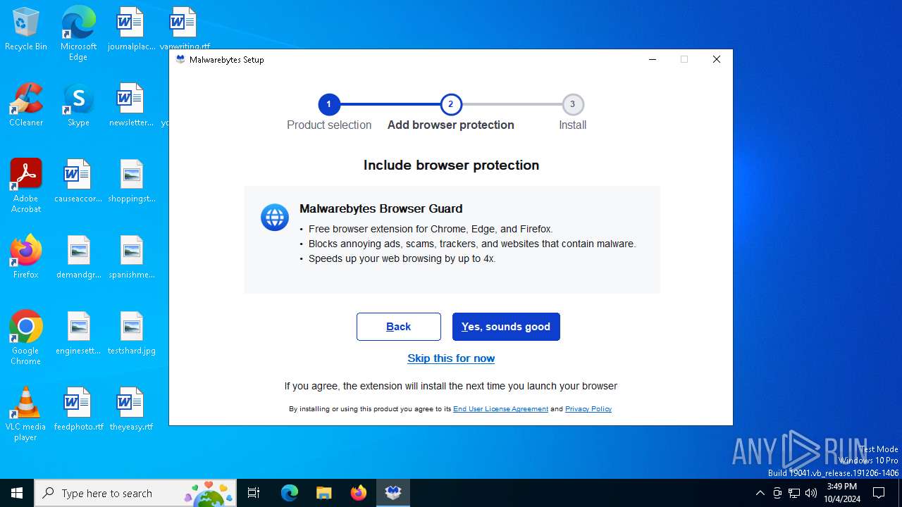
Task: Click the Malwarebytes Setup title bar icon
Action: [180, 60]
